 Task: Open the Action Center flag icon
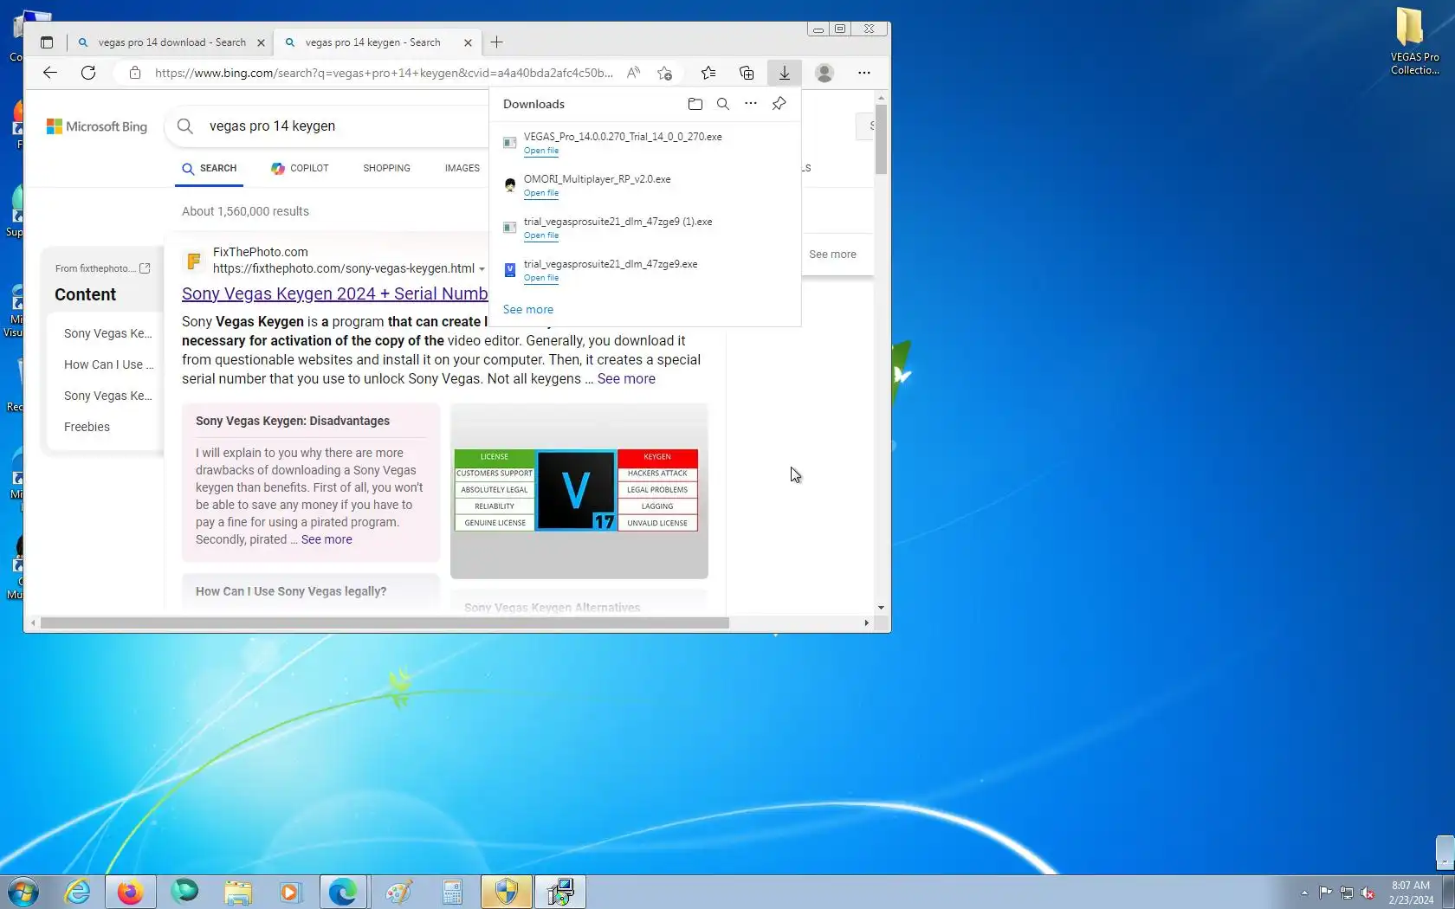pos(1326,893)
